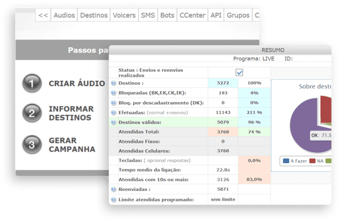The width and height of the screenshot is (340, 221).
Task: Click the help icon beside Destinos row
Action: (x=113, y=83)
